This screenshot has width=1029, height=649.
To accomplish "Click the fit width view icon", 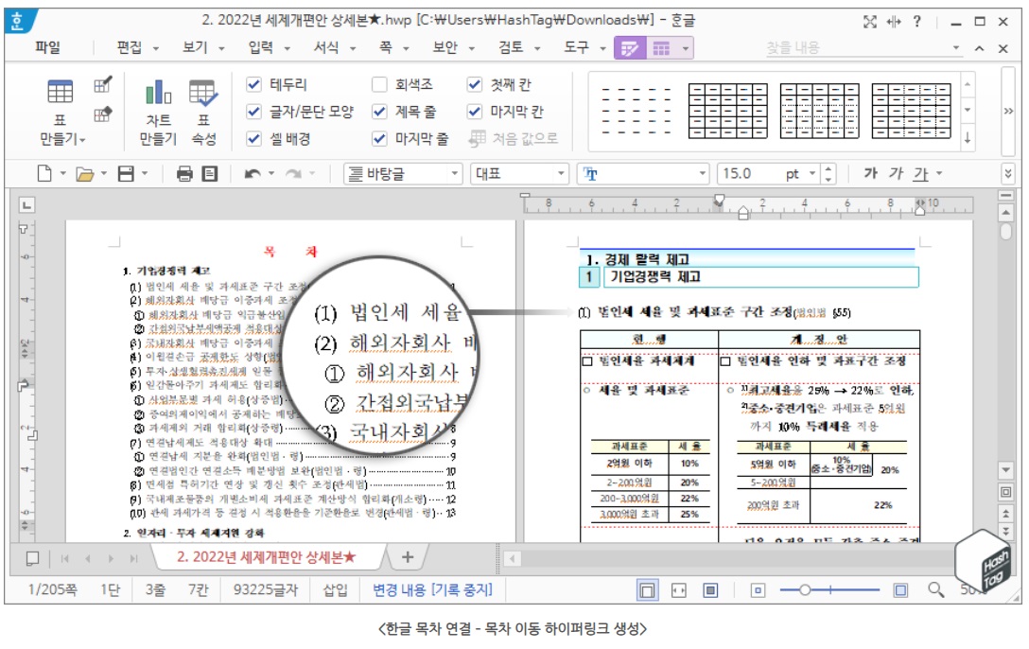I will [x=678, y=590].
